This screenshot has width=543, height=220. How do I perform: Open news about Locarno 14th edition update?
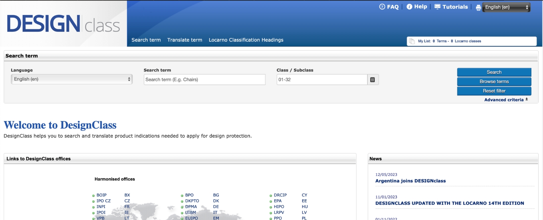click(x=450, y=203)
